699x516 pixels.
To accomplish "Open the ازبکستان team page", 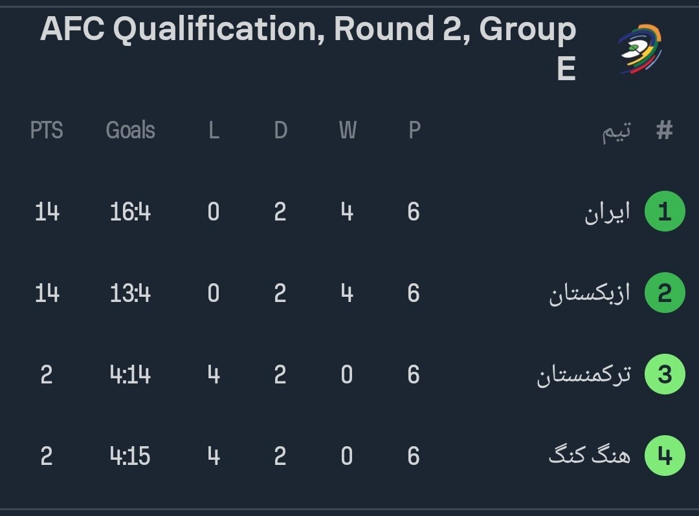I will 589,294.
